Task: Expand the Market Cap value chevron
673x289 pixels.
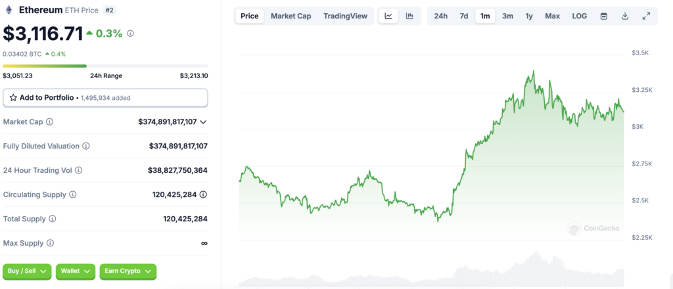Action: (x=203, y=122)
